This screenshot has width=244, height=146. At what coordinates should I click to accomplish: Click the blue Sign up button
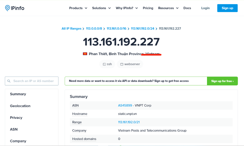pos(227,8)
